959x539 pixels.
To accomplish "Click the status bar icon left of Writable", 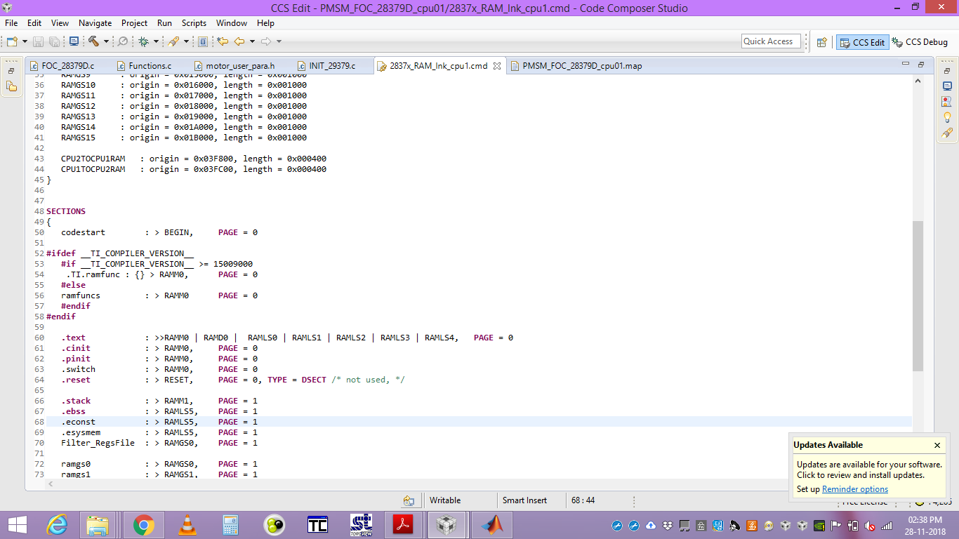I will pyautogui.click(x=408, y=500).
